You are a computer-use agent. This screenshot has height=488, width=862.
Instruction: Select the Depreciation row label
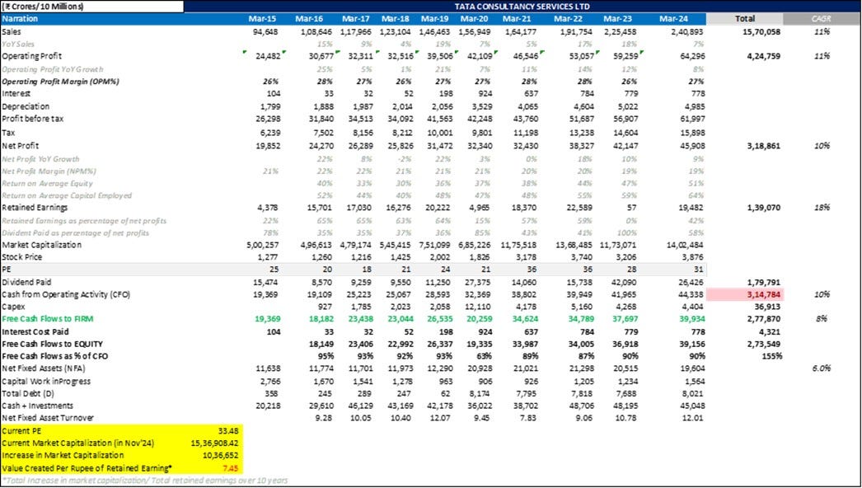(26, 106)
